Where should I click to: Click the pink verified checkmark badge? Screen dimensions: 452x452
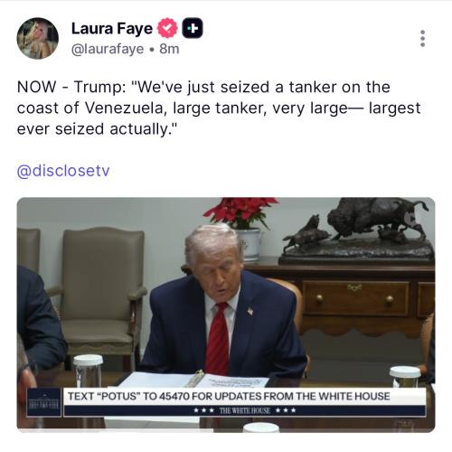pyautogui.click(x=167, y=28)
